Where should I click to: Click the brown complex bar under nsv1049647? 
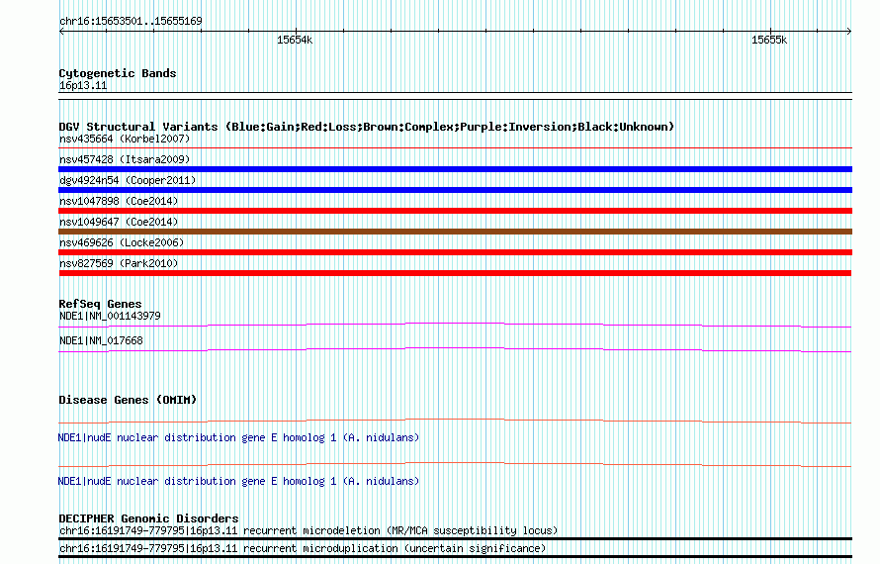[x=455, y=232]
